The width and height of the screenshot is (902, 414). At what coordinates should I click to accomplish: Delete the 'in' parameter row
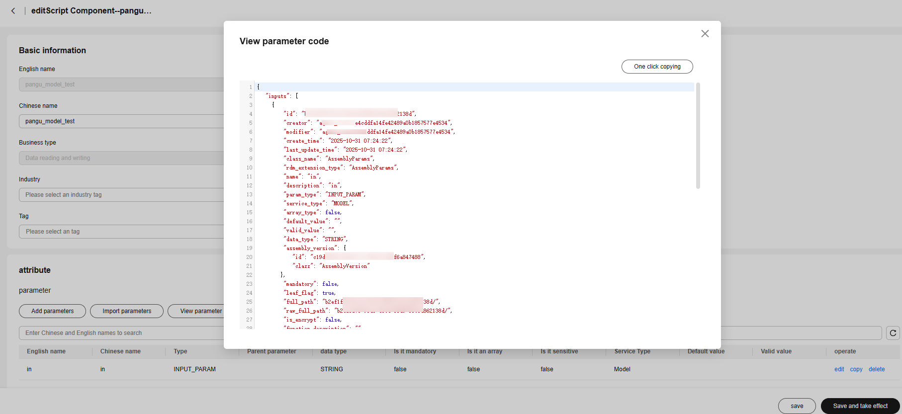[x=876, y=369]
